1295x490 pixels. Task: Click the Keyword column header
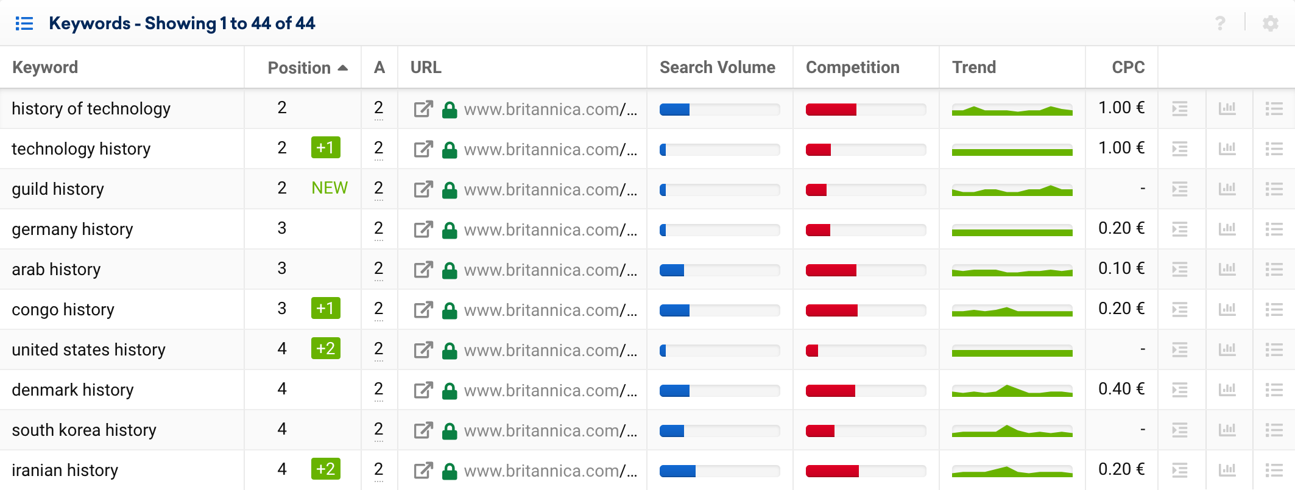45,68
